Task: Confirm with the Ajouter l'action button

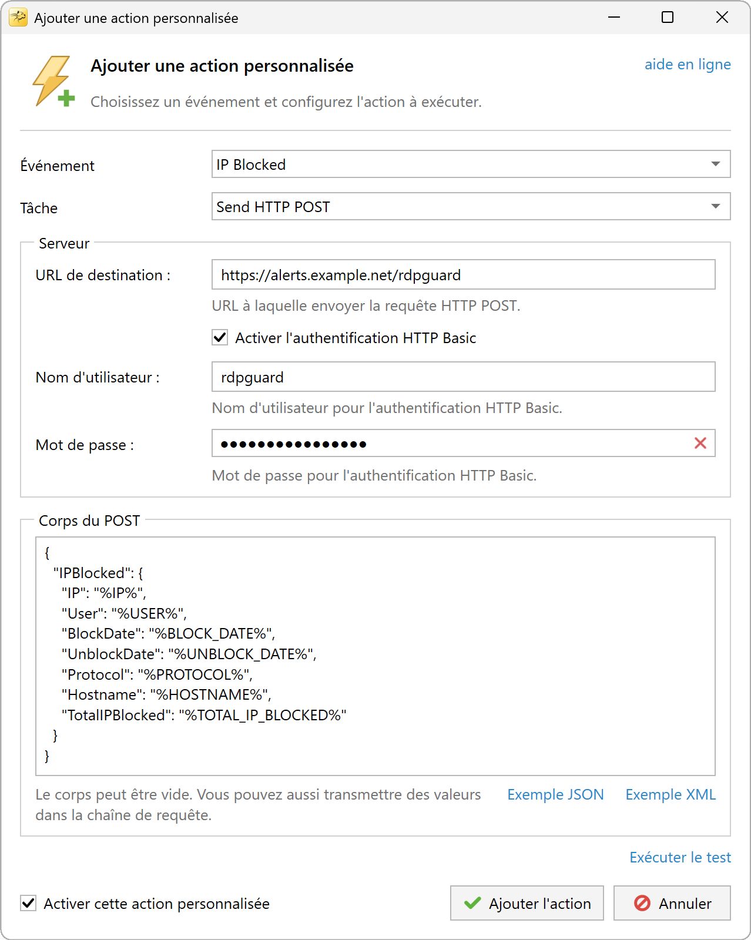Action: 527,903
